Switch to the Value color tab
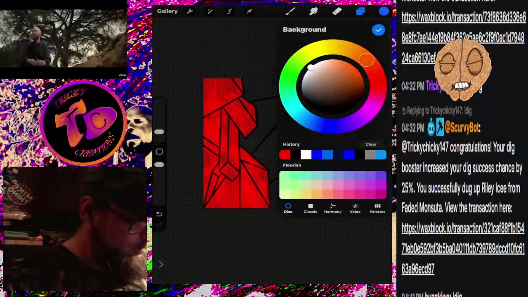Screen dimensions: 528x297 (x=355, y=208)
